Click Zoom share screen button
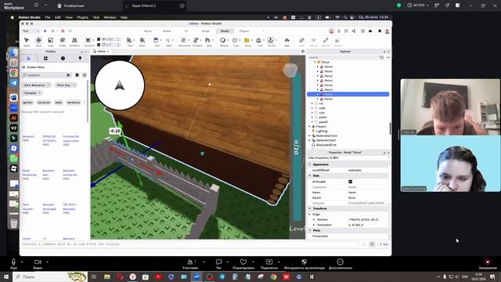 click(269, 264)
